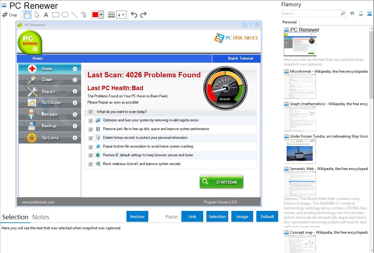
Task: Switch to the Notes tab
Action: 41,217
